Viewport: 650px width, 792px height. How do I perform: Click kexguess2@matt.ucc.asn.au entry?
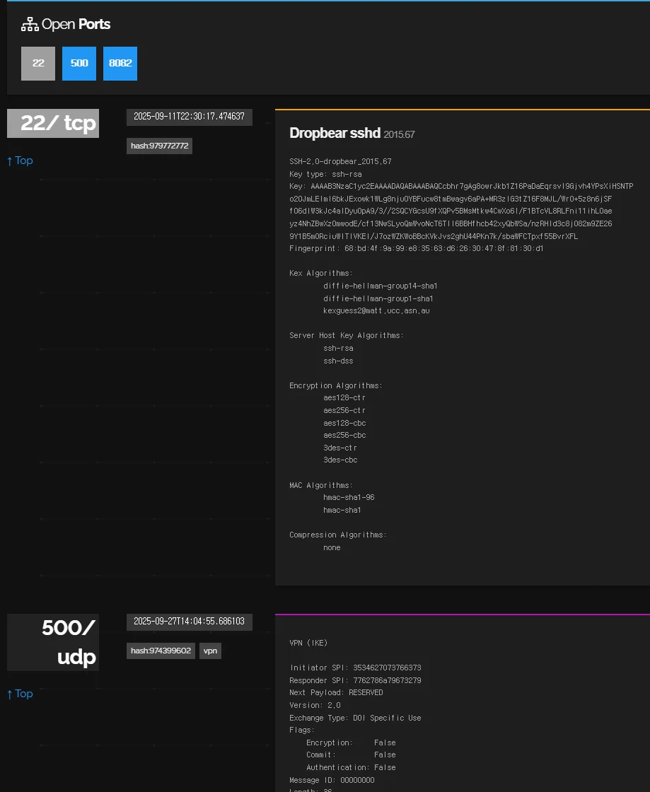point(376,310)
